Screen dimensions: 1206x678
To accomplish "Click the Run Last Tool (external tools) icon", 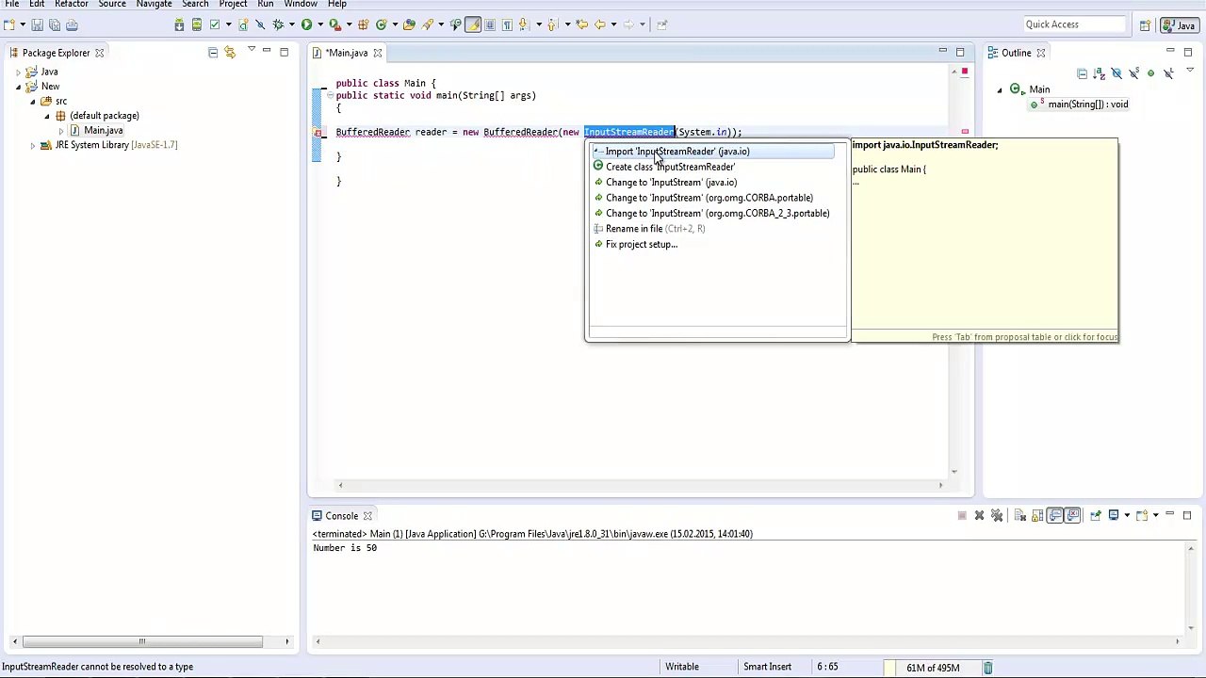I will (x=334, y=24).
